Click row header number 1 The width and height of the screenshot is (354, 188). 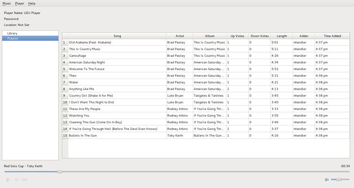(65, 42)
